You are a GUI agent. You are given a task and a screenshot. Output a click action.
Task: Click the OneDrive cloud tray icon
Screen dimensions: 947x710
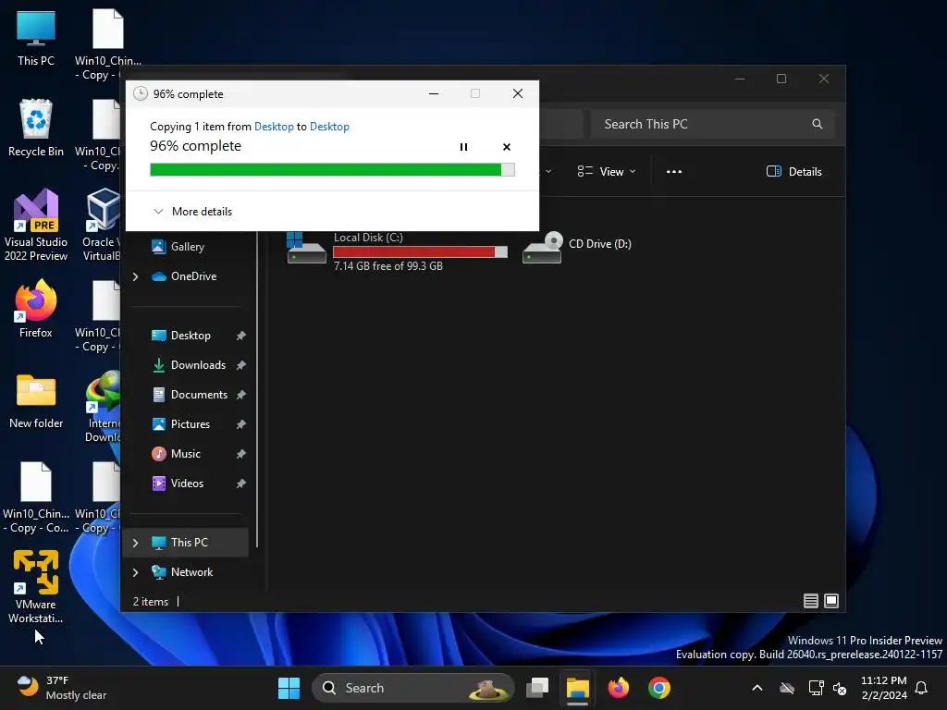click(x=787, y=688)
